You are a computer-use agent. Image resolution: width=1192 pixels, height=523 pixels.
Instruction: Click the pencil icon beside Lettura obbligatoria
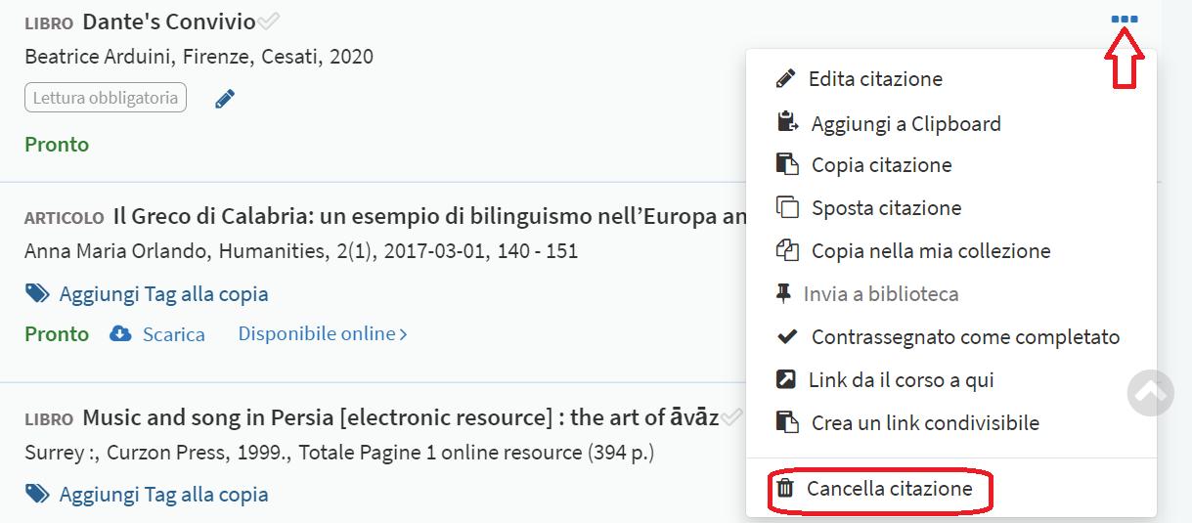click(x=225, y=99)
